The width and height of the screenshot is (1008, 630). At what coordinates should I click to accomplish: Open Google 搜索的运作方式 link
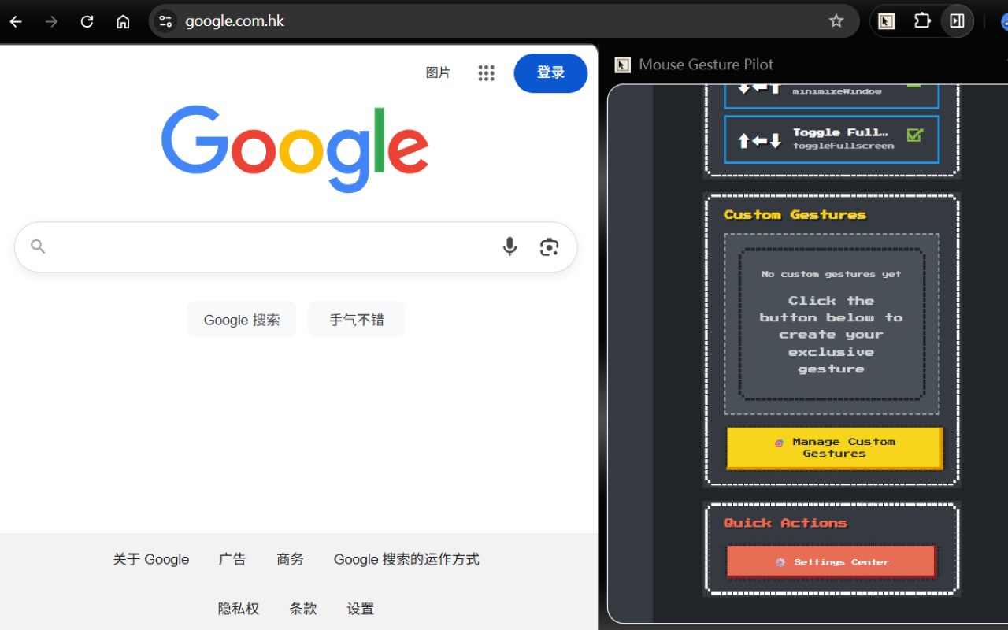pos(406,559)
